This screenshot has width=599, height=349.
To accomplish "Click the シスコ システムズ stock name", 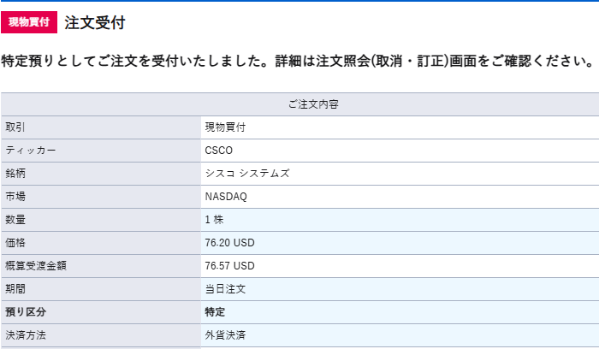I will coord(247,174).
